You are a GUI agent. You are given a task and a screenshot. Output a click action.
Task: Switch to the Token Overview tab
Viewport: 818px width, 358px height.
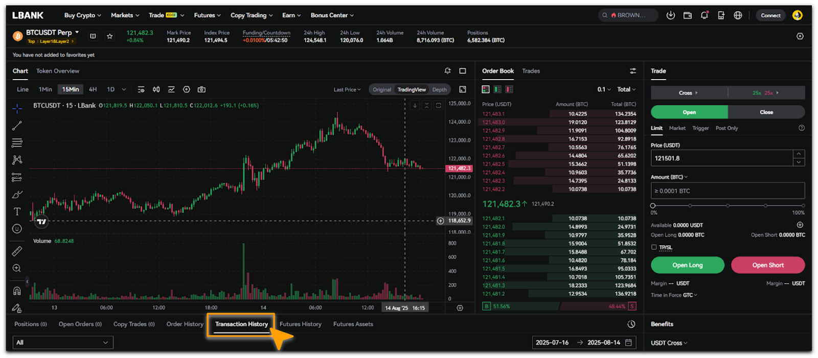tap(58, 71)
